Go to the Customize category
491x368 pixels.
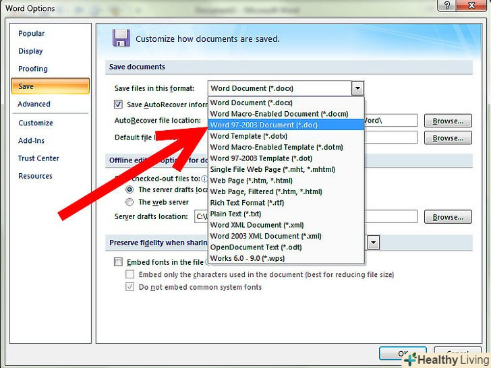pyautogui.click(x=36, y=123)
